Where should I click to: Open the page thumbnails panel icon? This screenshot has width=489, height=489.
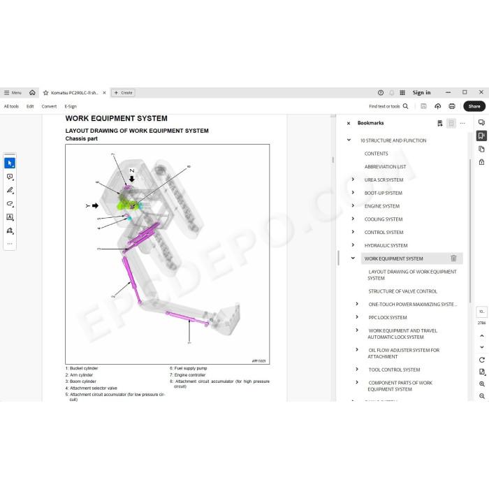481,149
